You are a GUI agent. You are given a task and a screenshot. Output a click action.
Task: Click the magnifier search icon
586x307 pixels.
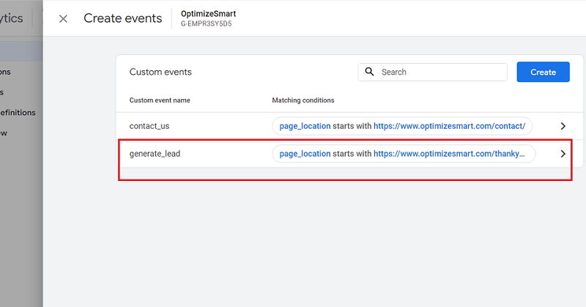(x=369, y=71)
